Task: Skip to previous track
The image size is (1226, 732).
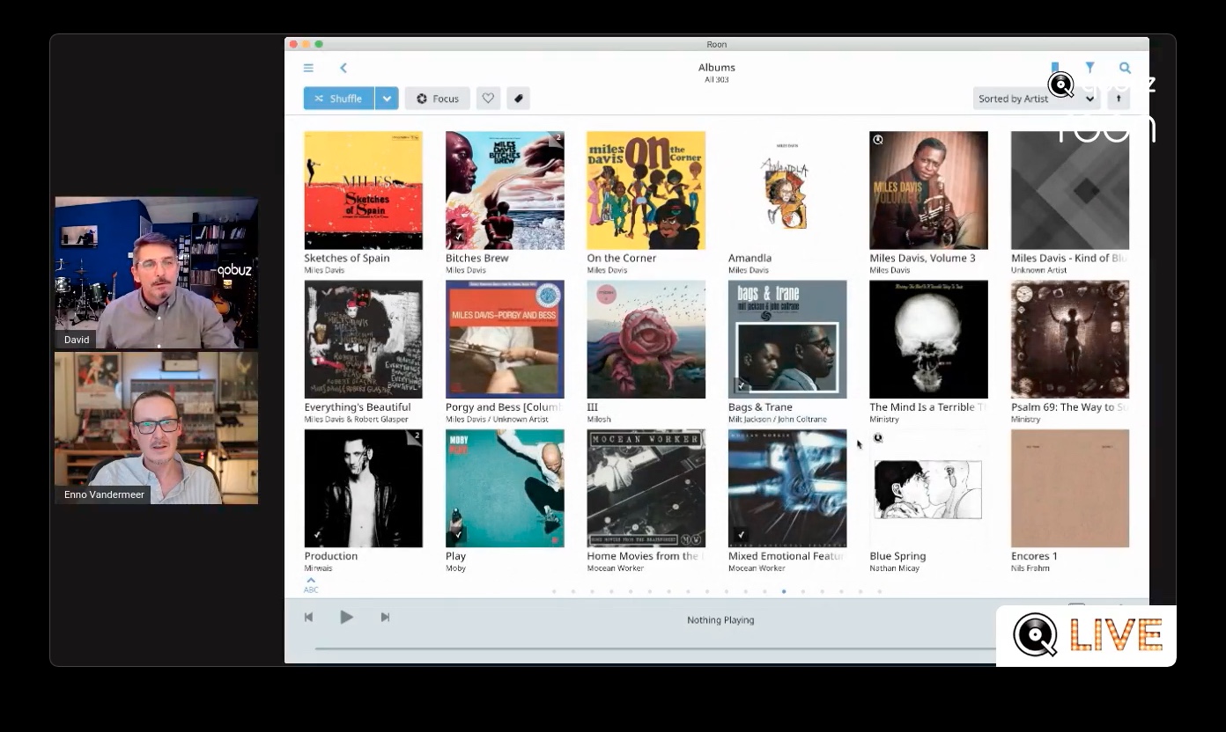Action: pos(308,618)
